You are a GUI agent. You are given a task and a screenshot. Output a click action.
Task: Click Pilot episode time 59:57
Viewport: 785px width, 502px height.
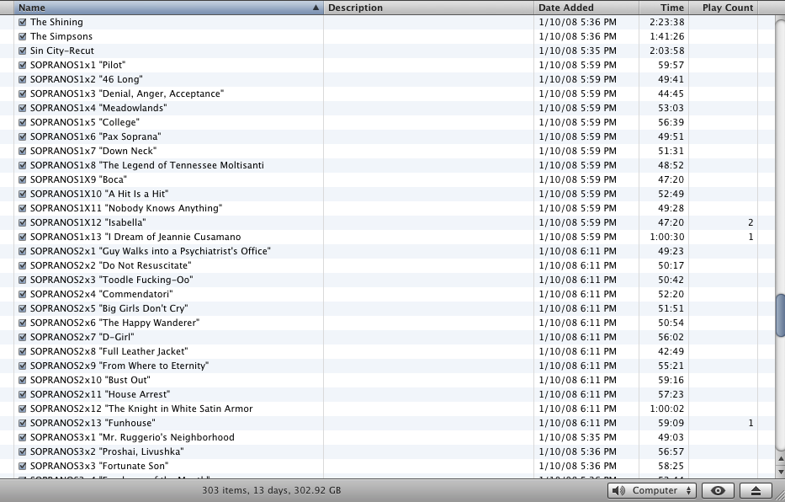pyautogui.click(x=671, y=65)
